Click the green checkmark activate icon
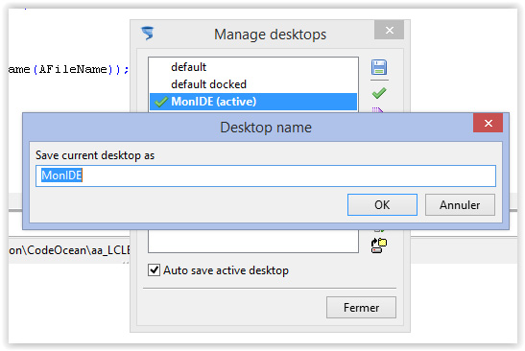The width and height of the screenshot is (525, 351). tap(379, 93)
